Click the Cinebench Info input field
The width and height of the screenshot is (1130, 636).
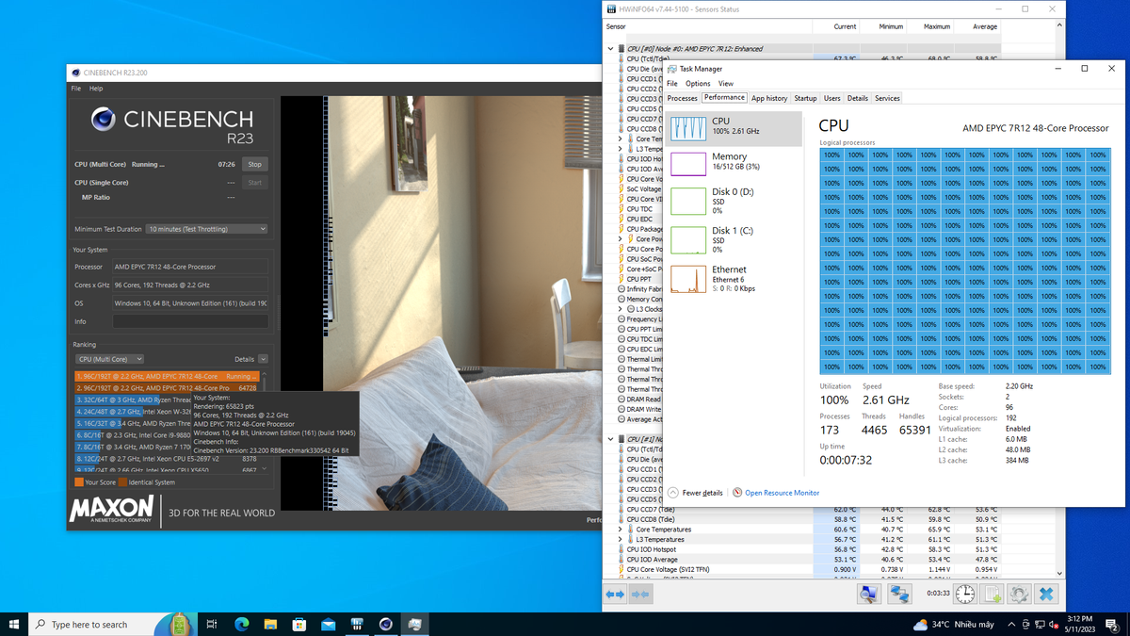click(x=190, y=321)
